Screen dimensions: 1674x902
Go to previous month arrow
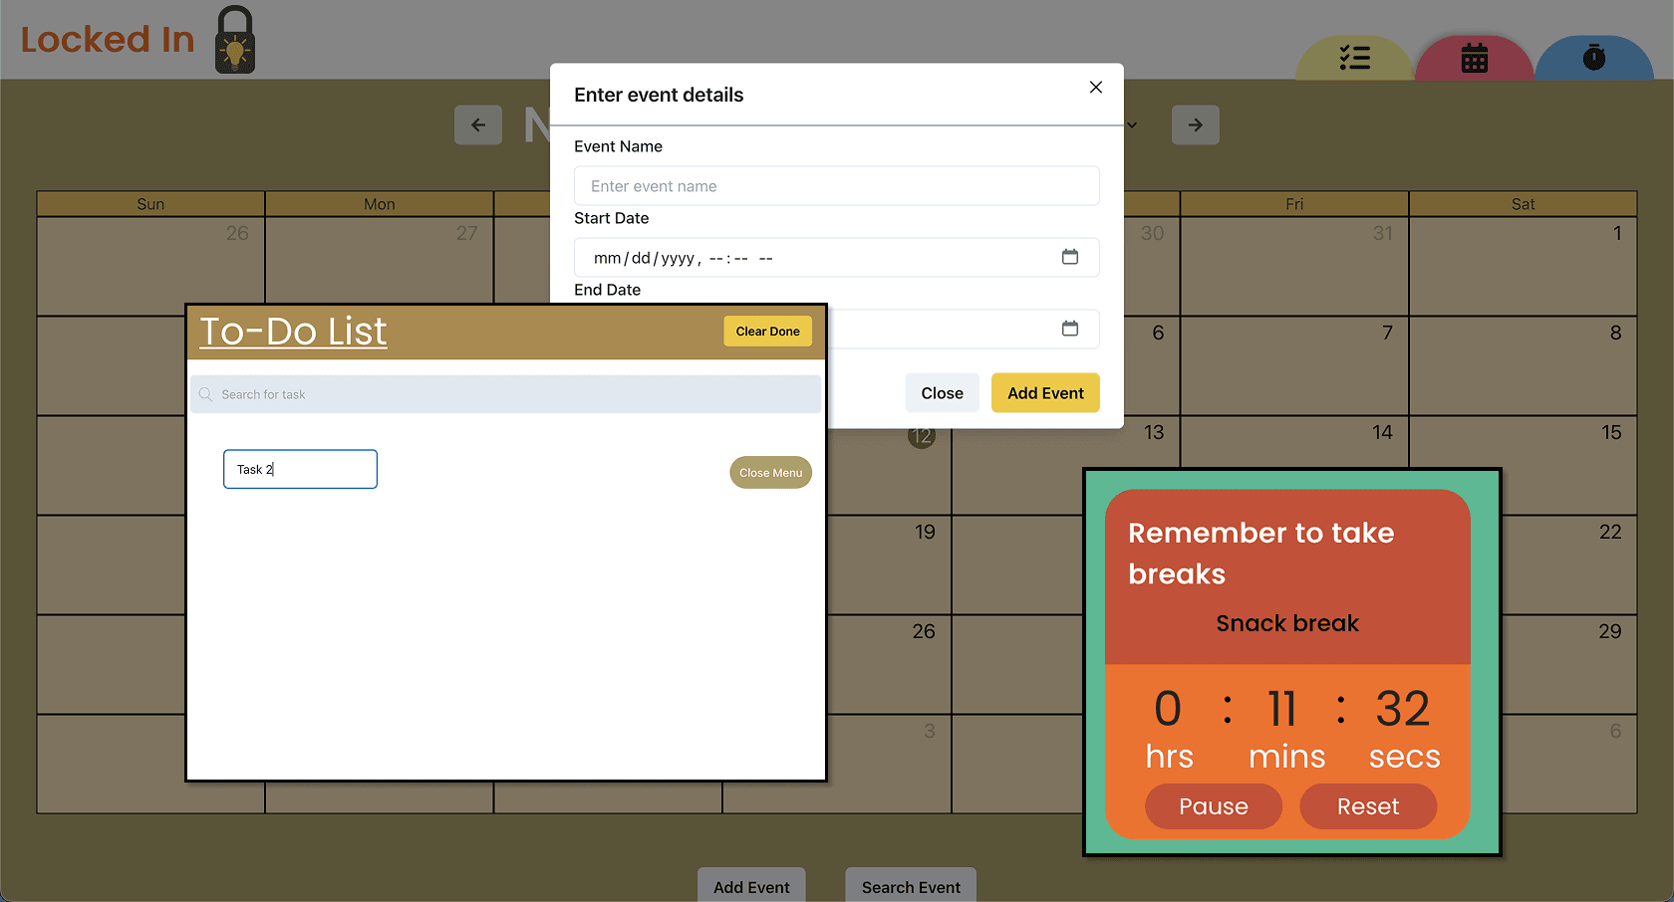point(478,125)
